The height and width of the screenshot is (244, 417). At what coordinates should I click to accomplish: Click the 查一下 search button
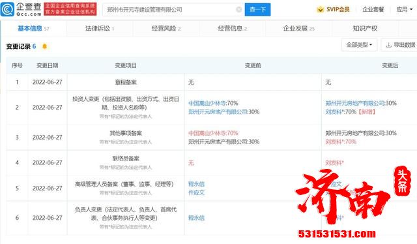pos(257,10)
